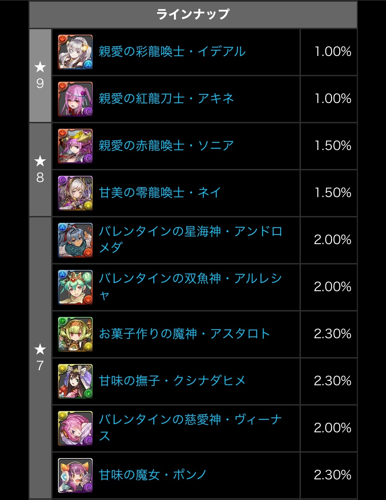This screenshot has height=500, width=386.
Task: Tap the アキネ monster icon
Action: (x=75, y=99)
